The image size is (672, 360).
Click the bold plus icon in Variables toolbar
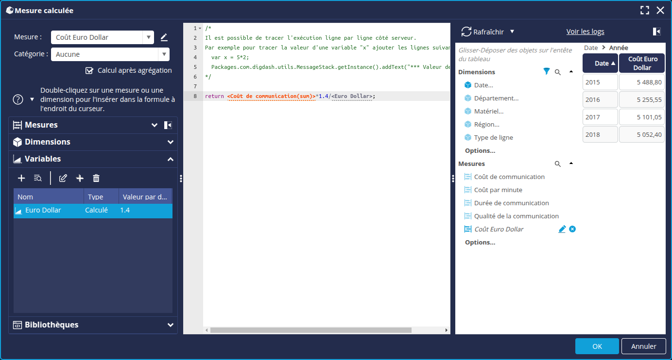click(x=80, y=179)
